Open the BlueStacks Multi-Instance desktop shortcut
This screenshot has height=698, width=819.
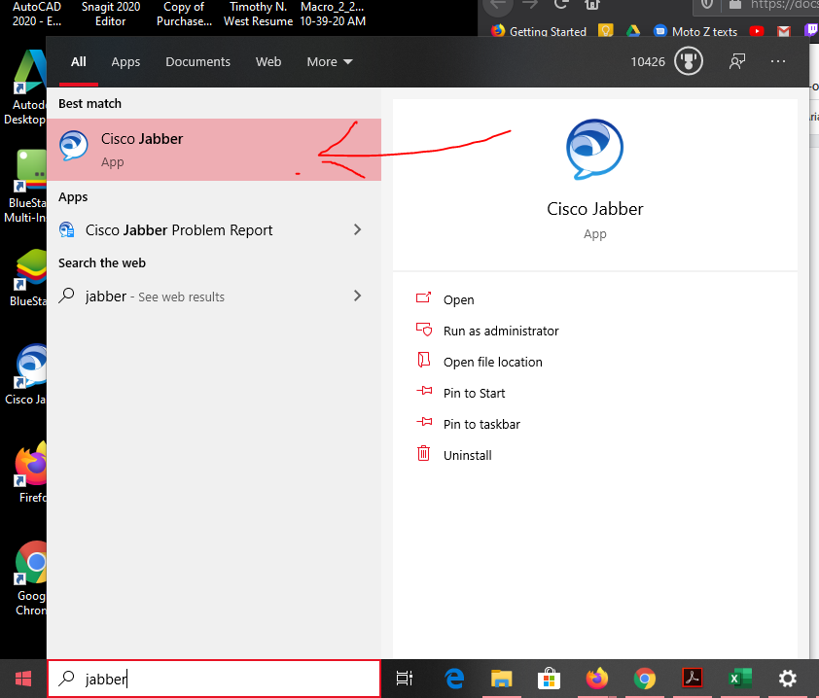25,186
